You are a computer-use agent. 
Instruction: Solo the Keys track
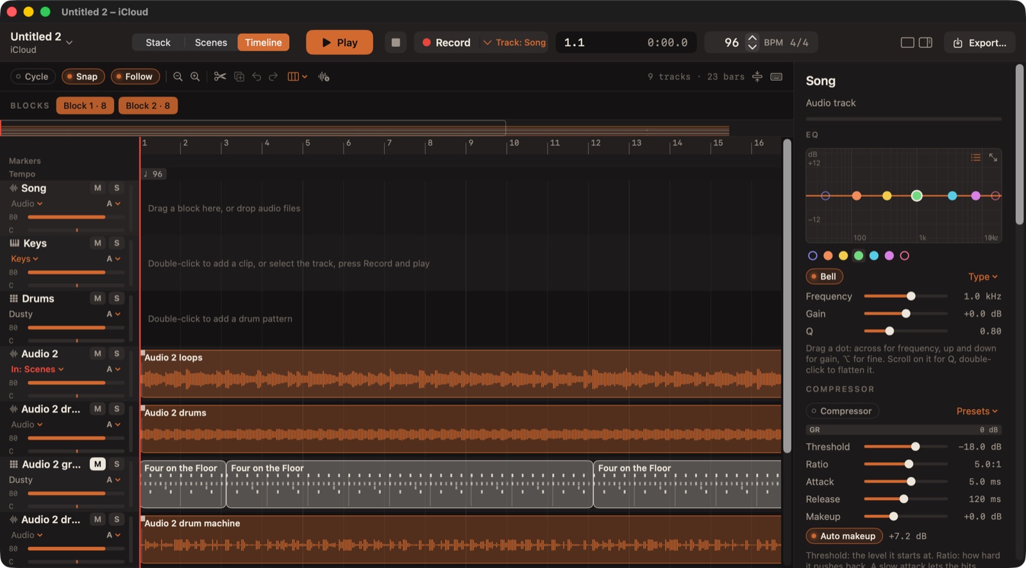point(117,243)
